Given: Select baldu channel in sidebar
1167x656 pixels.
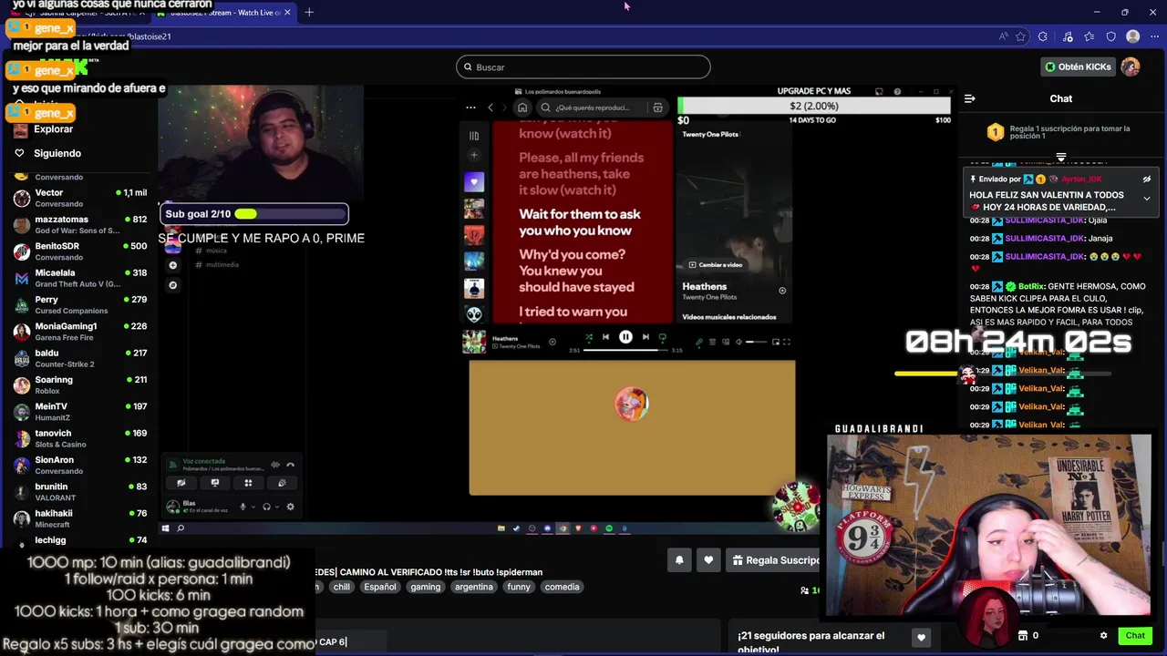Looking at the screenshot, I should click(x=80, y=358).
